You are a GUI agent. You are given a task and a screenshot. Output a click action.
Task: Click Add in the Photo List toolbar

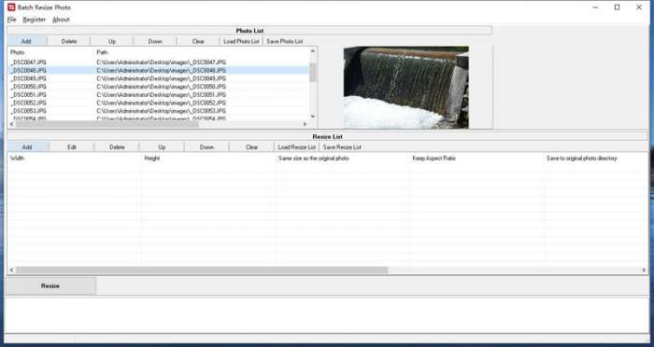pos(26,41)
